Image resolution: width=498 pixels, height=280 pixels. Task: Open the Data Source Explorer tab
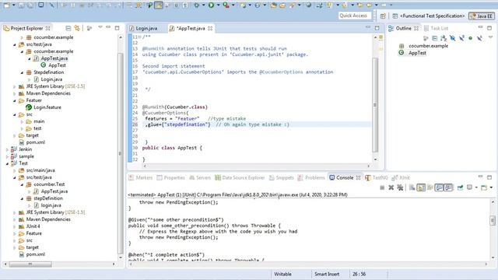coord(240,178)
